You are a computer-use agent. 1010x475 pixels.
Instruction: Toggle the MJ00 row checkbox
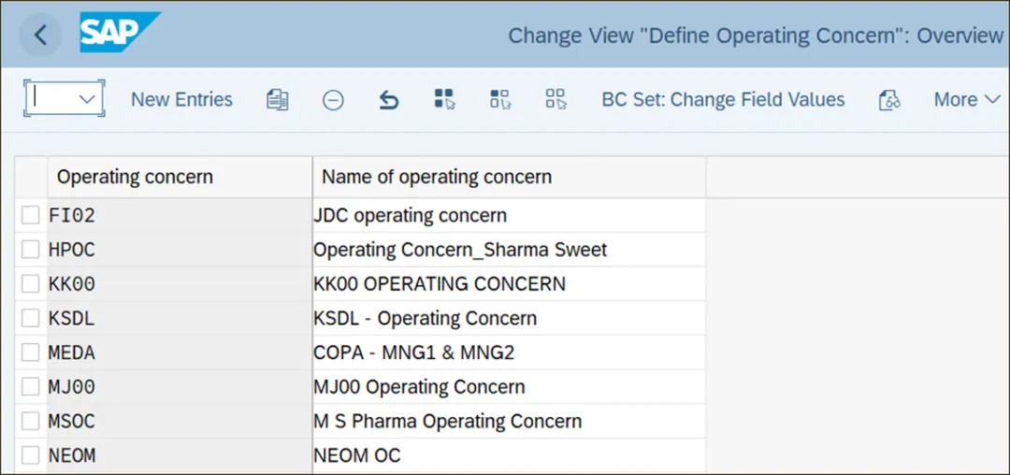tap(31, 387)
